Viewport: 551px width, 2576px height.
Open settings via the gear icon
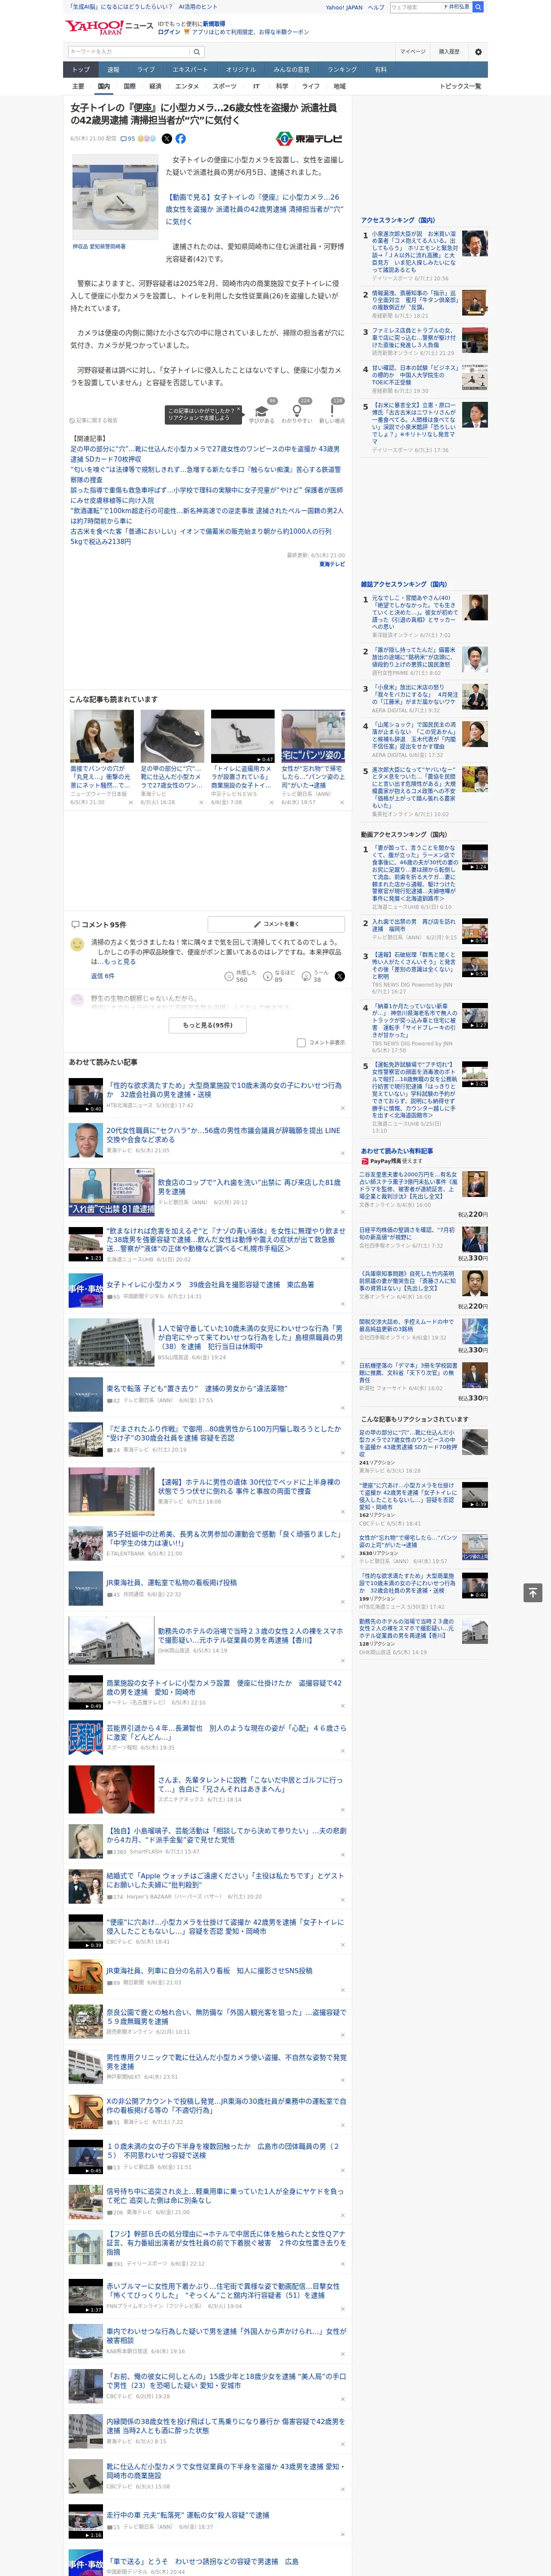click(478, 52)
